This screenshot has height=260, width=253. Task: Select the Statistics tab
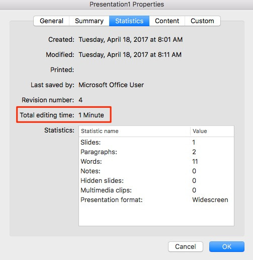[129, 21]
